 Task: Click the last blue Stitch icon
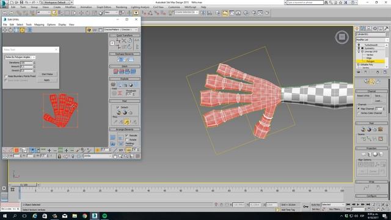[x=133, y=72]
